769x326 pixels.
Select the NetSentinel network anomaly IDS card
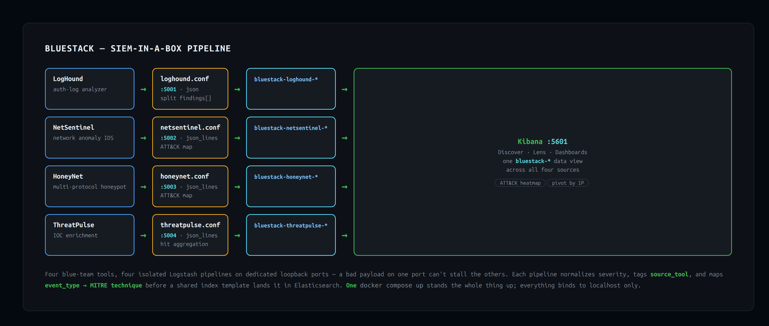tap(89, 137)
